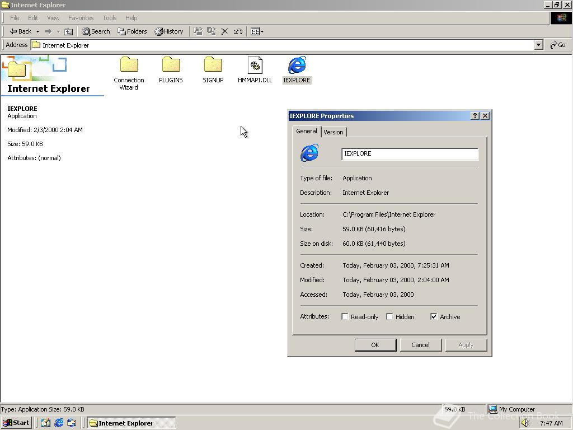Click the Go button
Viewport: 573px width, 430px height.
point(558,45)
